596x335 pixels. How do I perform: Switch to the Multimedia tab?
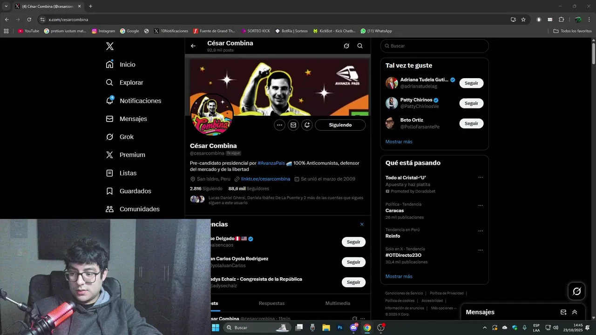pyautogui.click(x=338, y=303)
